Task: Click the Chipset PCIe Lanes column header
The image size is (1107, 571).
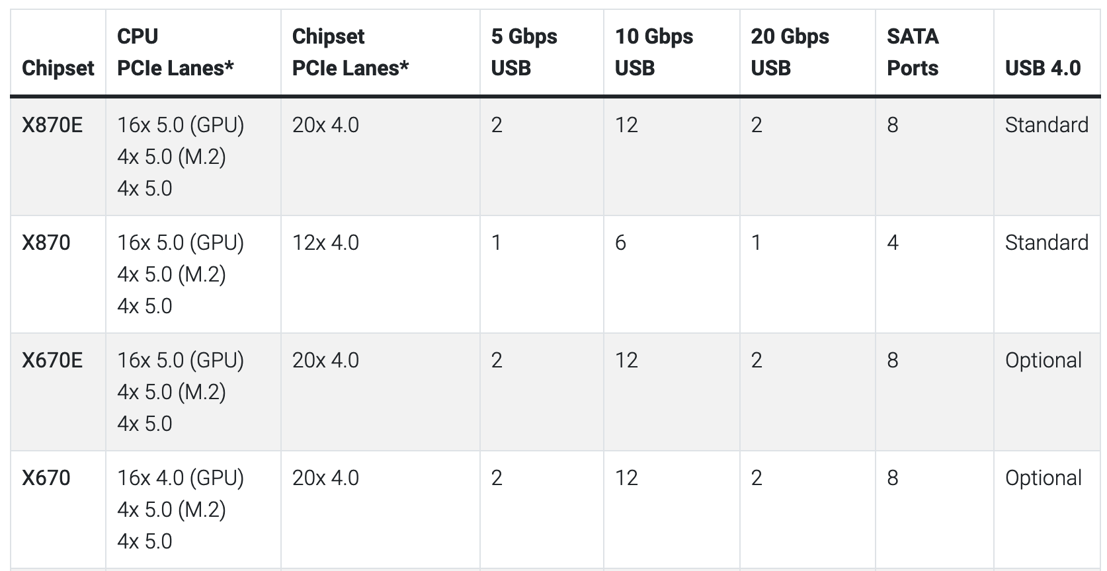Action: [x=350, y=52]
